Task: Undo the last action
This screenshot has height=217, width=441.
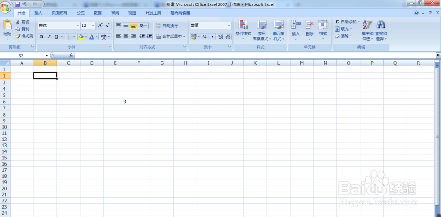Action: [24, 4]
